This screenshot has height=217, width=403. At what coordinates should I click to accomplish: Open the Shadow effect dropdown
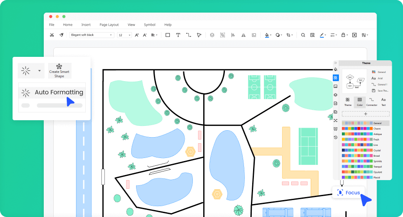[279, 35]
